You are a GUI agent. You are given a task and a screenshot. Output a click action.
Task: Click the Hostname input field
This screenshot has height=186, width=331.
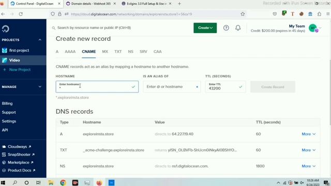97,87
